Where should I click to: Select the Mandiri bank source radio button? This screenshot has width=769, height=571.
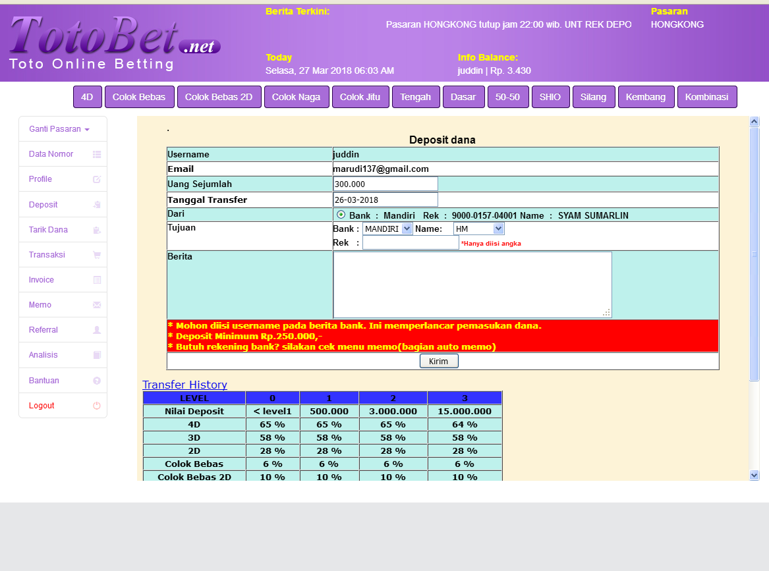[341, 214]
